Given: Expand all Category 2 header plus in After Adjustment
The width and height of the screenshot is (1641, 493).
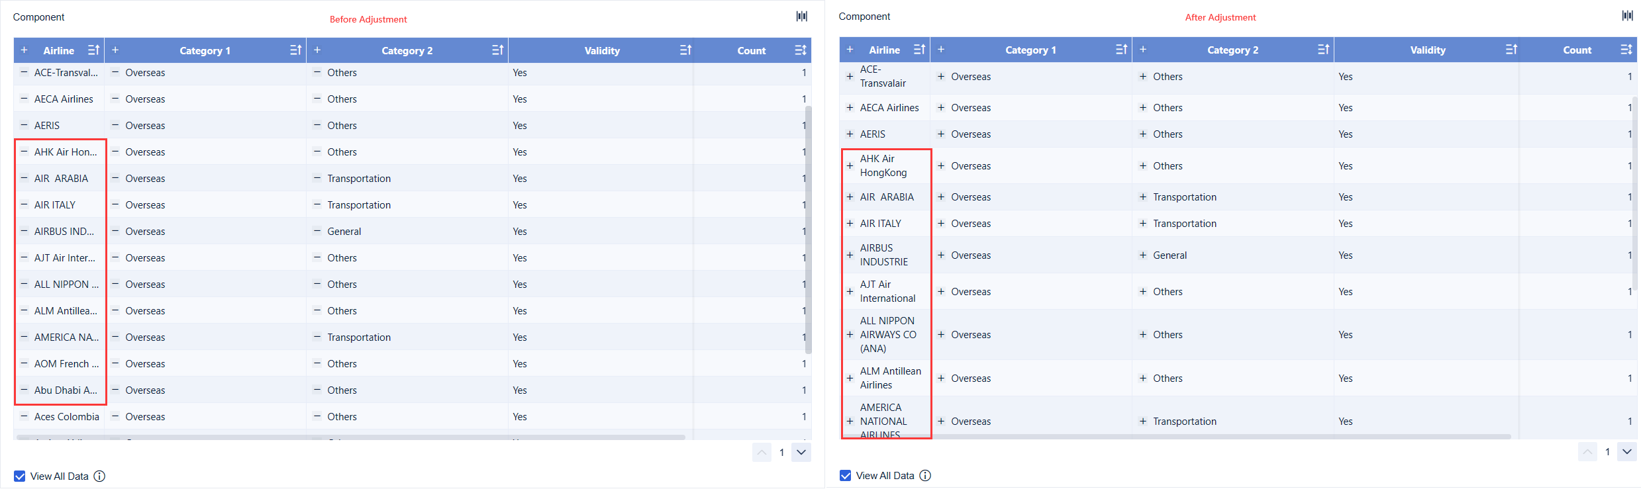Looking at the screenshot, I should tap(1143, 50).
